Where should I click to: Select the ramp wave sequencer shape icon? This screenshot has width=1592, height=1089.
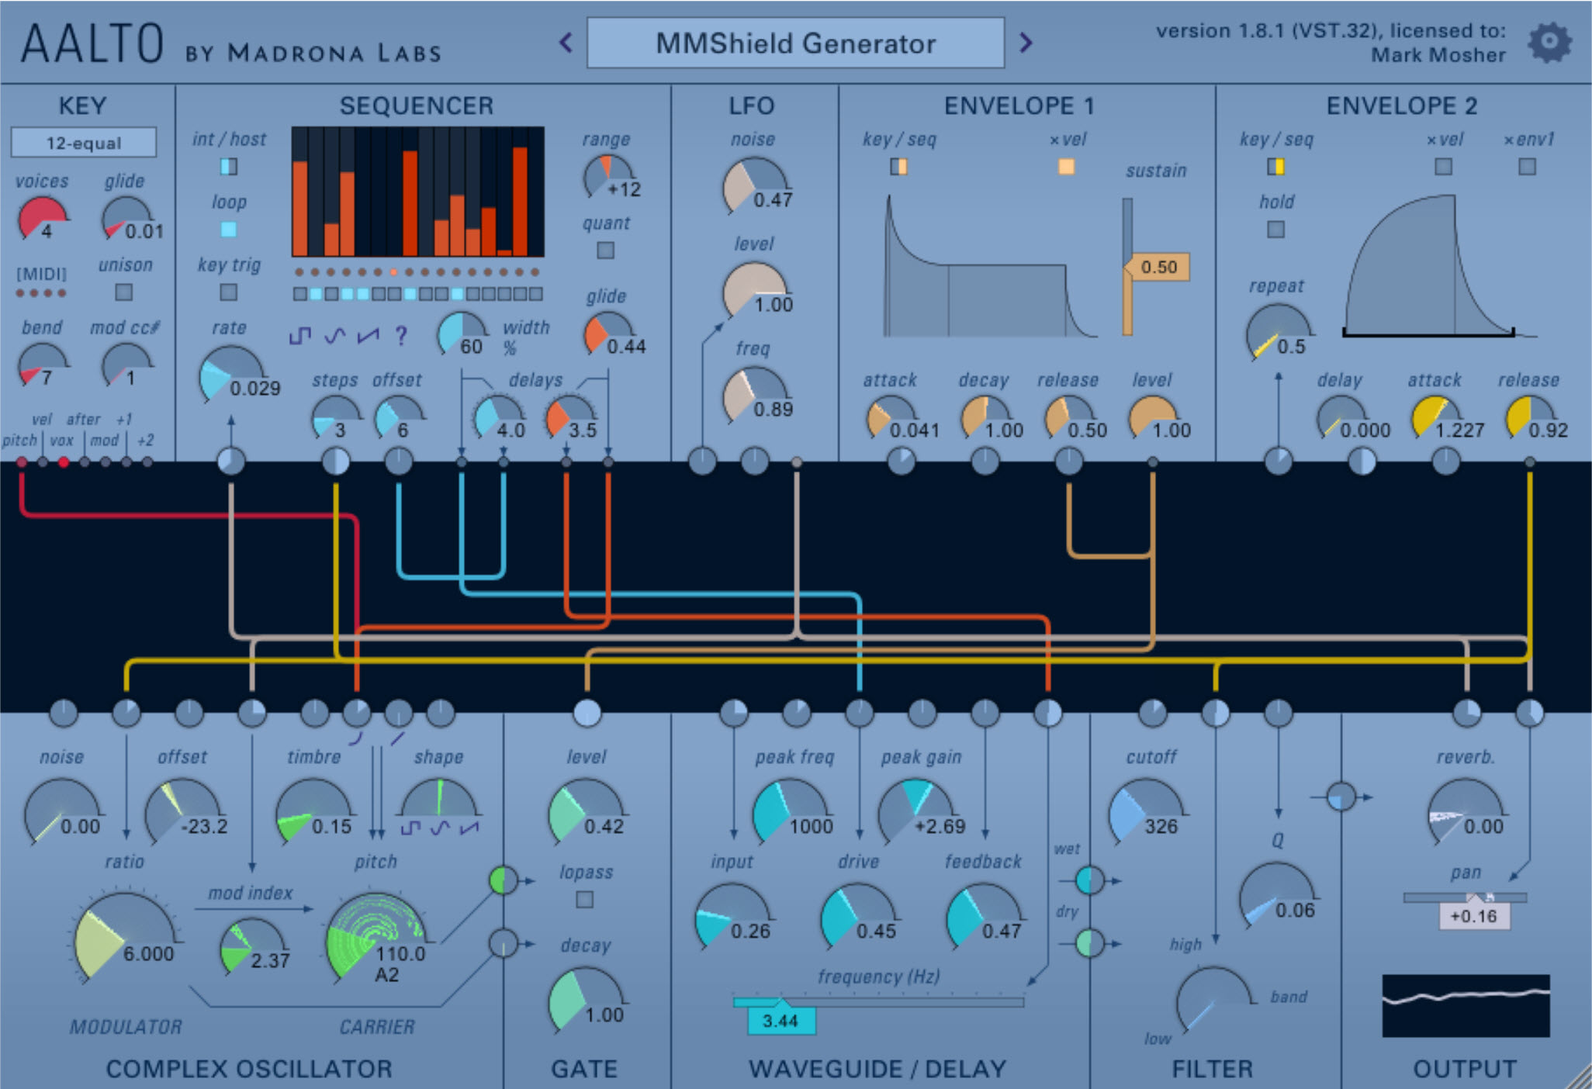pos(368,336)
